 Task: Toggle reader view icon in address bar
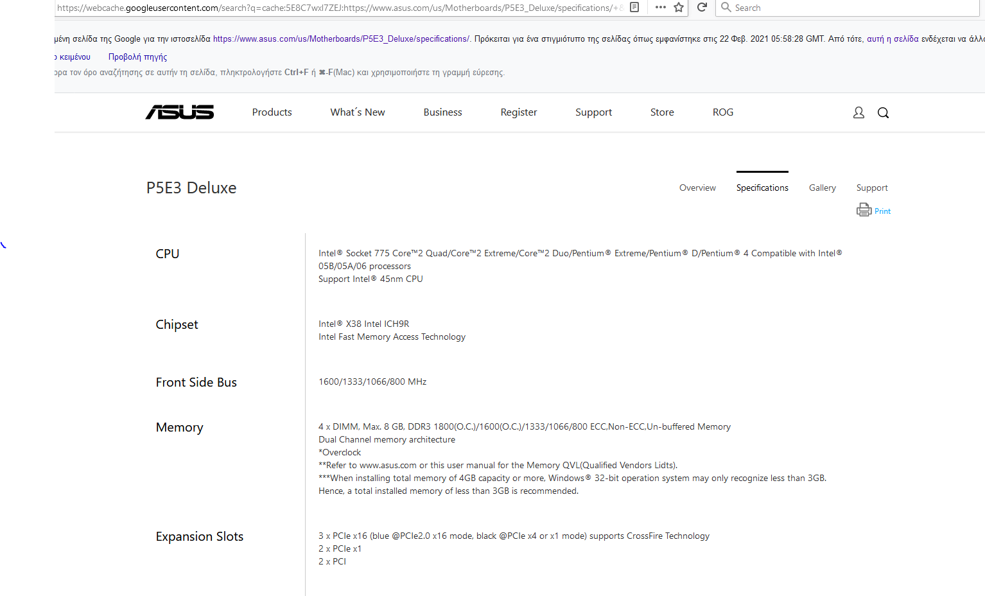(x=634, y=7)
